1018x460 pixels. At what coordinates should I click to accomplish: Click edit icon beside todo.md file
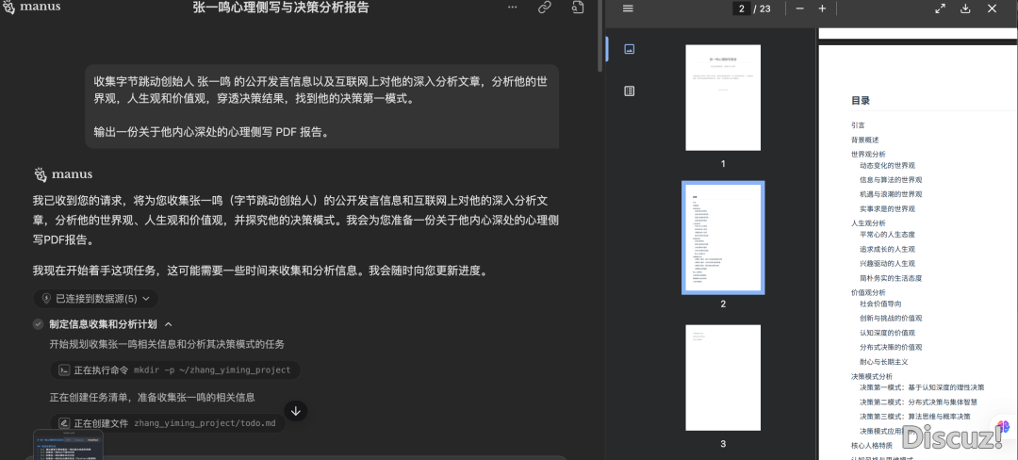point(64,423)
